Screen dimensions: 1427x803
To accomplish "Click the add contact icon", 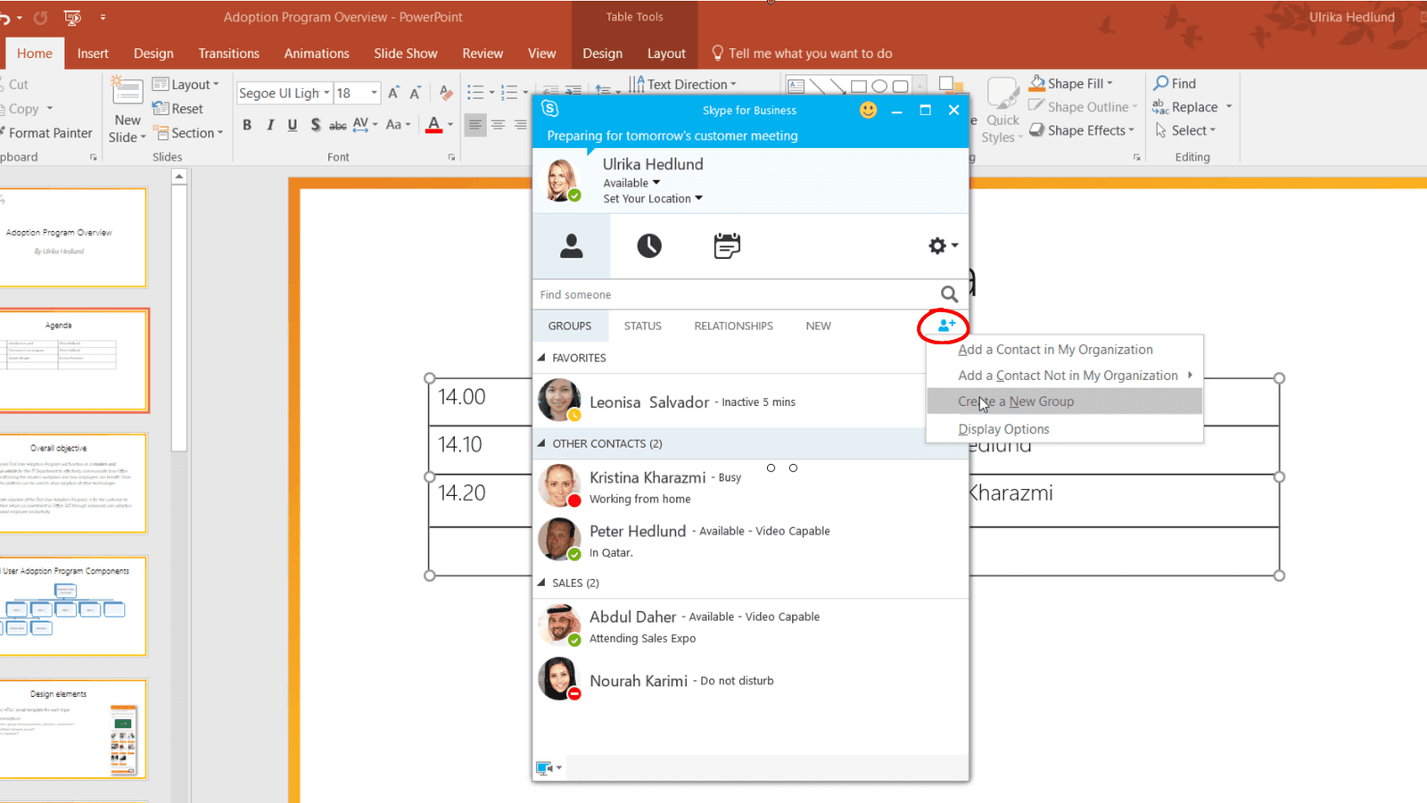I will pyautogui.click(x=945, y=326).
